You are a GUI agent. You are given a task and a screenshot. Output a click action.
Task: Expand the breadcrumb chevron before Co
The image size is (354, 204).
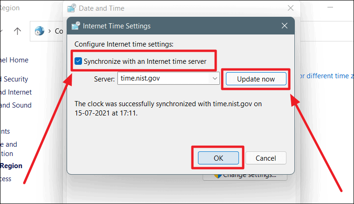[x=50, y=31]
